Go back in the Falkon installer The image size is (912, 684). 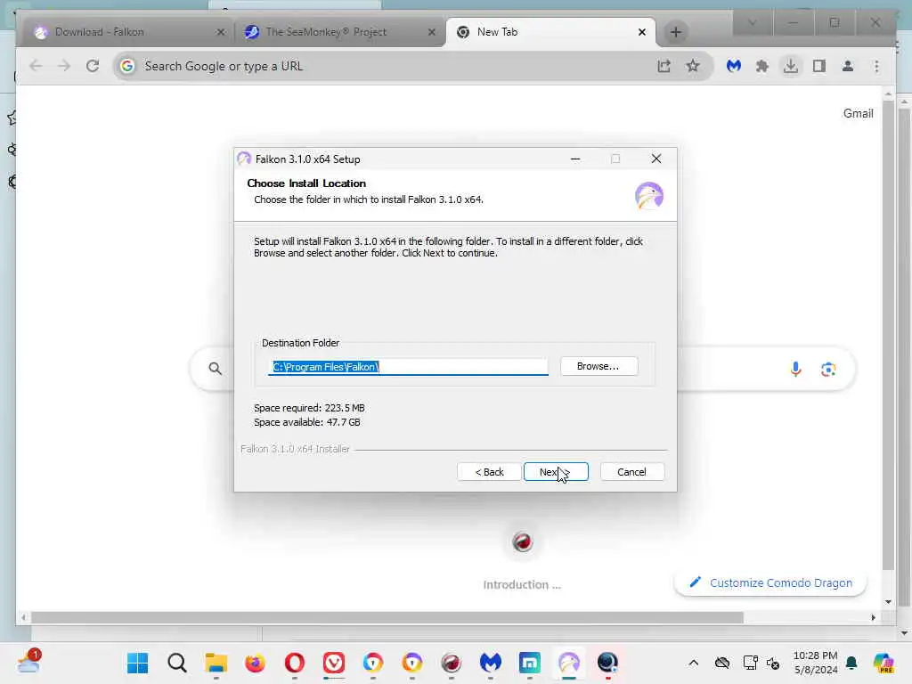489,472
